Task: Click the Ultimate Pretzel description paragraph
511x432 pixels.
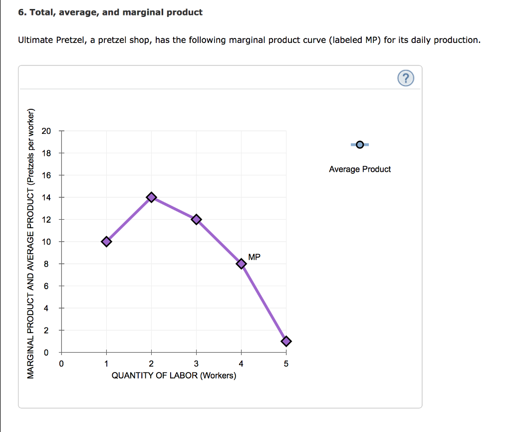Action: (249, 40)
